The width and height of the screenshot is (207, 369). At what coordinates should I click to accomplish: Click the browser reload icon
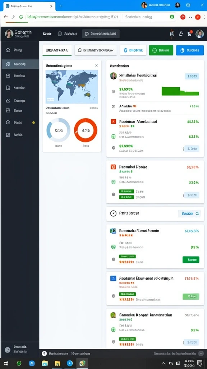(x=21, y=17)
